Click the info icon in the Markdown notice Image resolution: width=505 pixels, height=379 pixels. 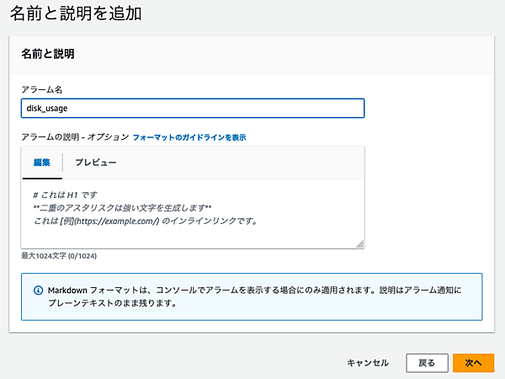click(38, 290)
